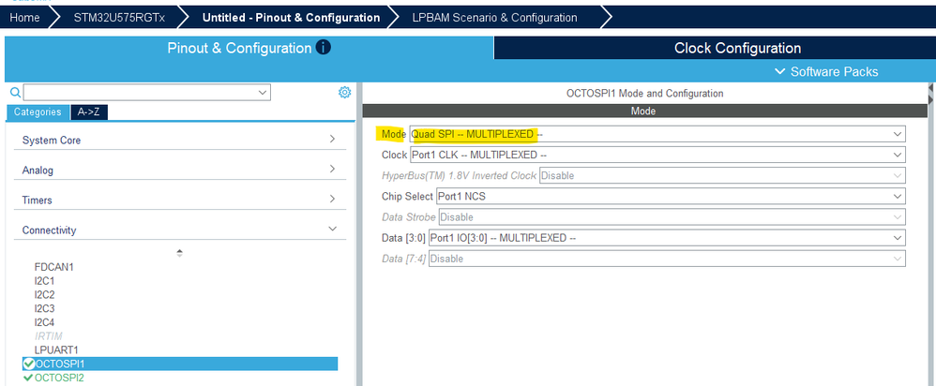Expand the Analog category
The width and height of the screenshot is (936, 386).
point(180,170)
